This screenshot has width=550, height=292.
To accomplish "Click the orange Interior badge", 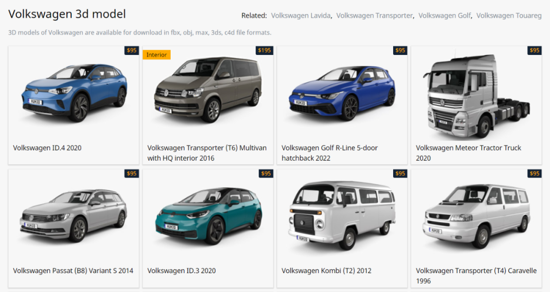I will pos(156,54).
